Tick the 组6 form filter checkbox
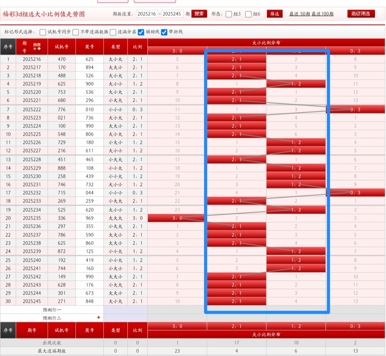The image size is (386, 356). point(249,14)
